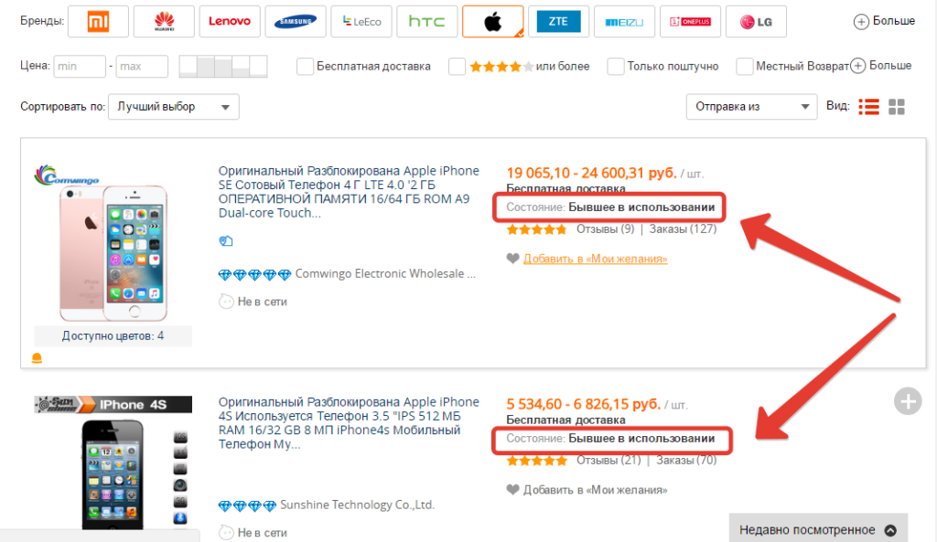This screenshot has width=937, height=542.
Task: Enable the Местный Возврат checkbox
Action: pyautogui.click(x=745, y=66)
